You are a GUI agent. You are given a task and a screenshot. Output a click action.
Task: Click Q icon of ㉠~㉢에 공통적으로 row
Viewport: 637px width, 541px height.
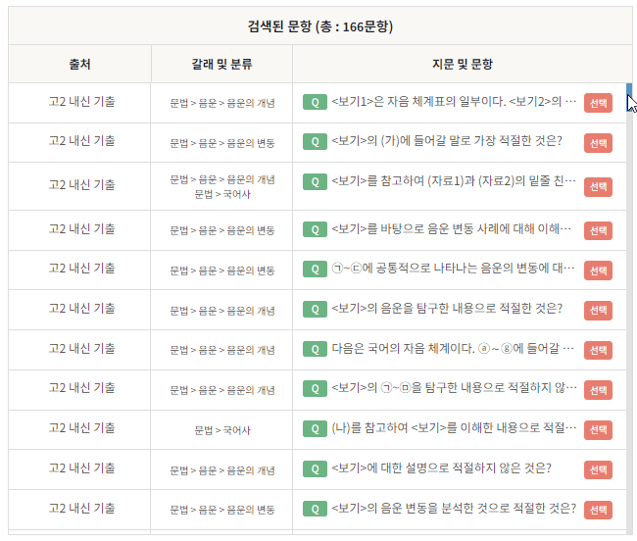[x=315, y=270]
